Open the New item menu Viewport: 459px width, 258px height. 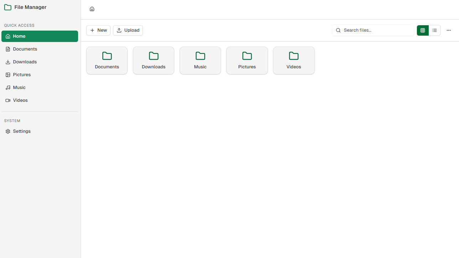[x=98, y=30]
